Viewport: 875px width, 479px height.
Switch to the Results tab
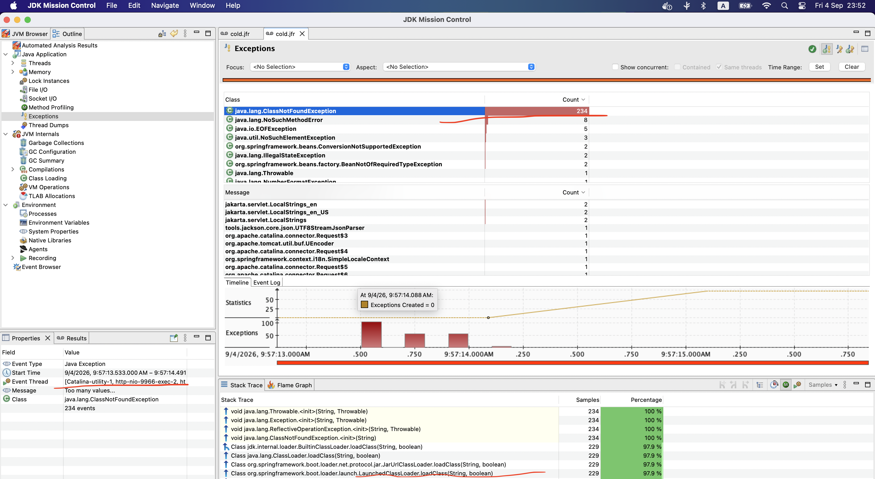click(72, 338)
